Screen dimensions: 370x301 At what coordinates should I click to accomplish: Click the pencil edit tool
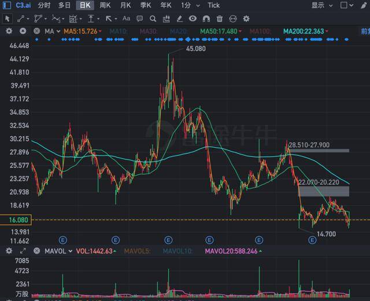[x=179, y=18]
